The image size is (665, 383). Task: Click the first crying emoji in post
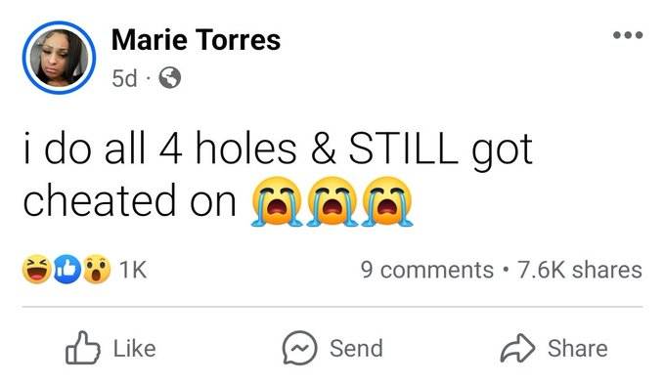click(x=277, y=201)
